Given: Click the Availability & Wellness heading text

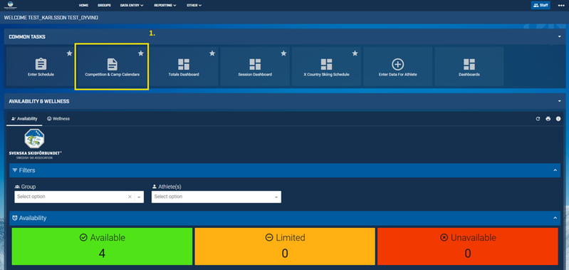Looking at the screenshot, I should [x=39, y=101].
